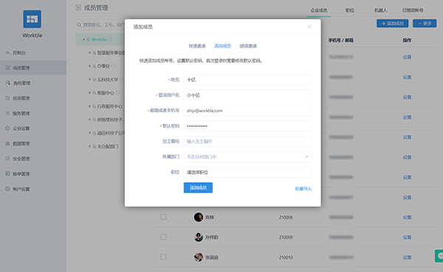This screenshot has width=443, height=272.
Task: Expand the 客服中心 department node
Action: click(89, 93)
